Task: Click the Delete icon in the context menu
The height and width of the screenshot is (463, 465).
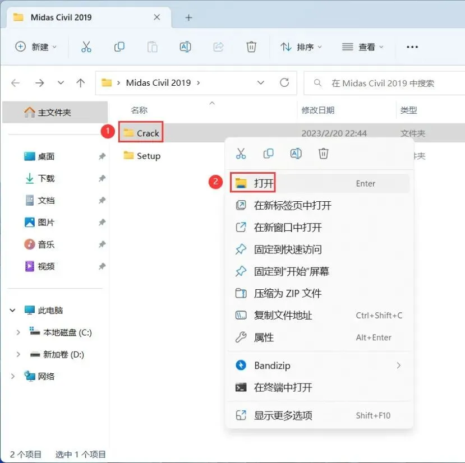Action: [323, 154]
